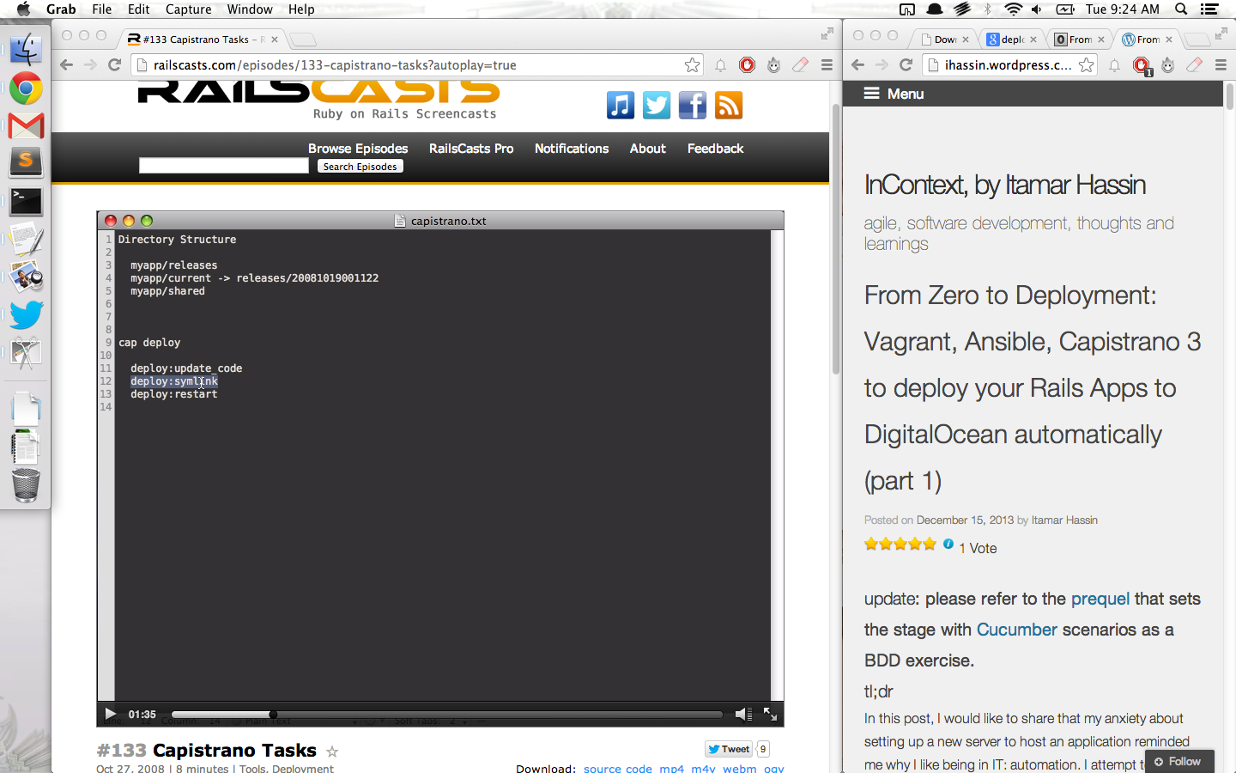Click Browse Episodes link

(x=358, y=149)
